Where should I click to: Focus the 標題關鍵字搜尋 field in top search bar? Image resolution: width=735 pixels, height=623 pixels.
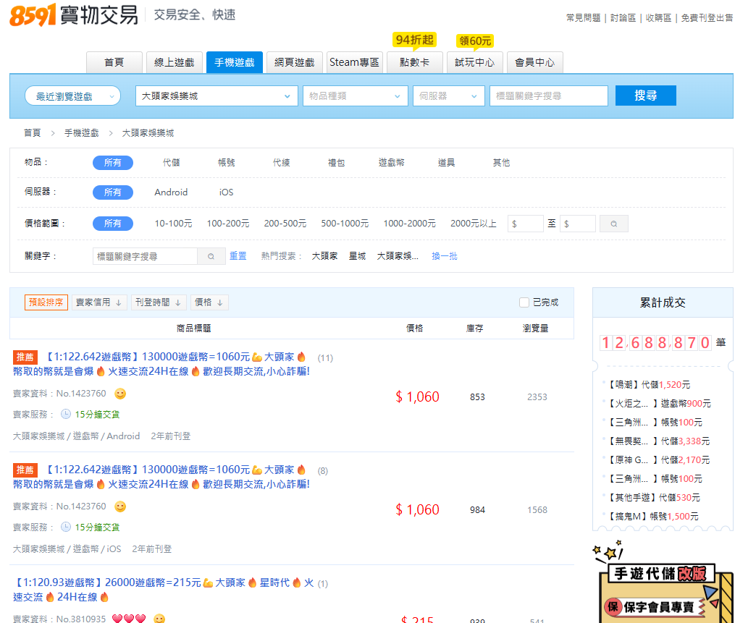point(549,96)
